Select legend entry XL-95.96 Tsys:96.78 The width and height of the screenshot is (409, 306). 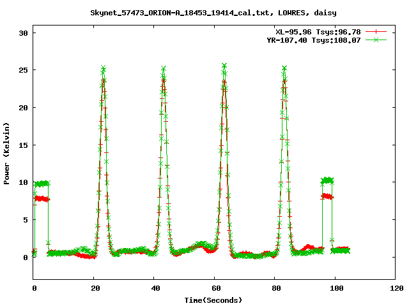click(x=318, y=32)
